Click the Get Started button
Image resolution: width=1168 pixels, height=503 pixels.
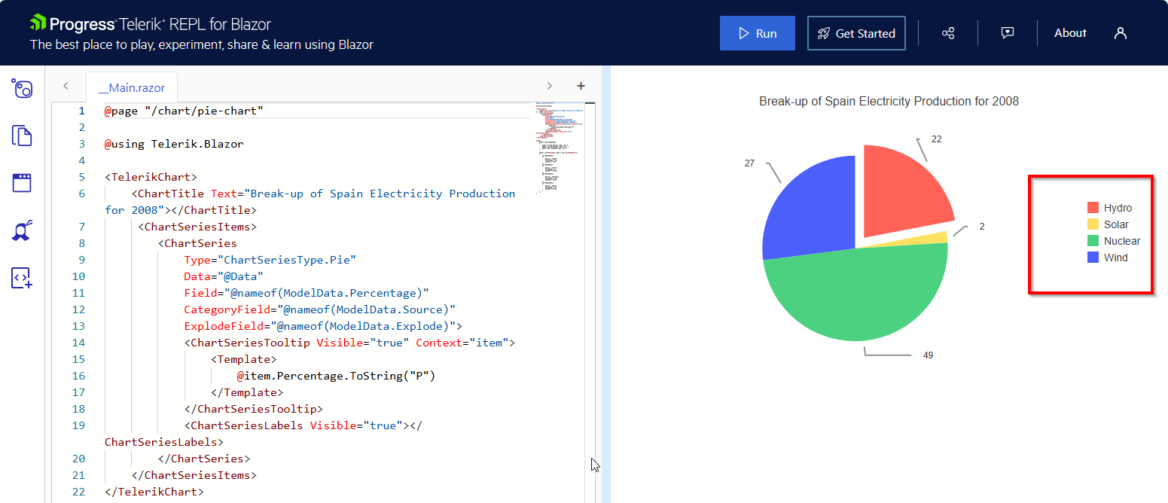[x=856, y=32]
